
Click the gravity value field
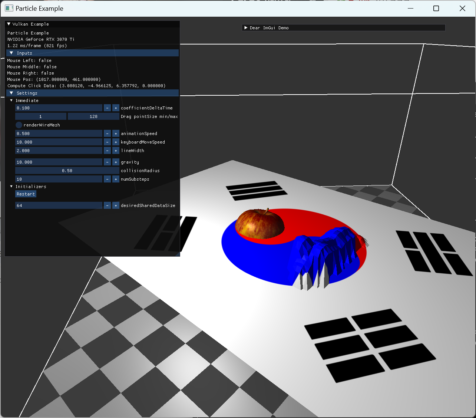(x=59, y=162)
